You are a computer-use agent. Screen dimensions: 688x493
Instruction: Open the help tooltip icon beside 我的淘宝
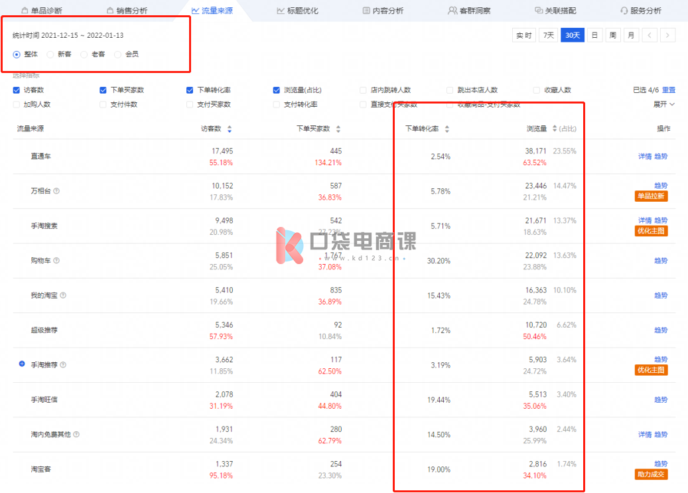[63, 295]
